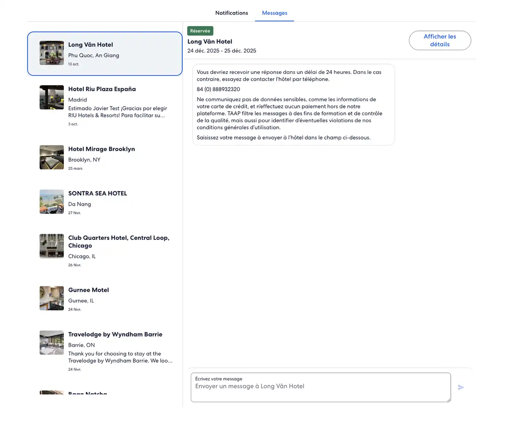The height and width of the screenshot is (422, 509).
Task: Click the Hotel Mirage Brooklyn room thumbnail
Action: (51, 157)
